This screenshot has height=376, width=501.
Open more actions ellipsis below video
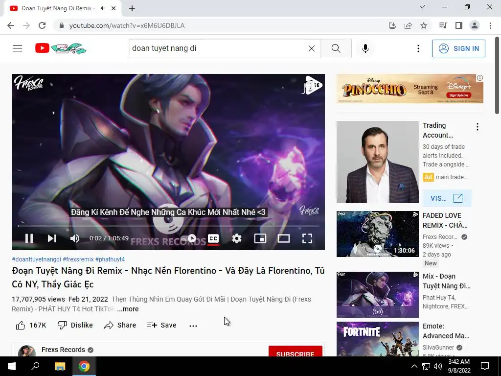[x=193, y=326]
